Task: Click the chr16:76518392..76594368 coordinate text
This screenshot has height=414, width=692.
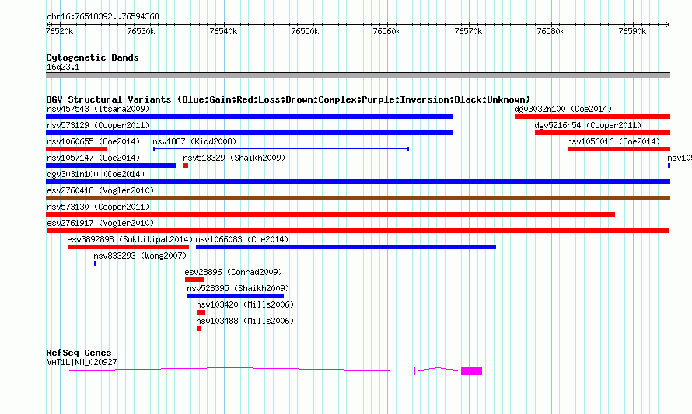Action: coord(103,17)
